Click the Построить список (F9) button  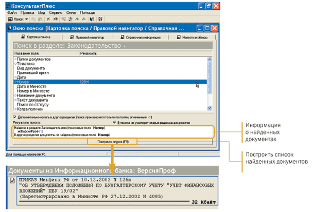(112, 142)
